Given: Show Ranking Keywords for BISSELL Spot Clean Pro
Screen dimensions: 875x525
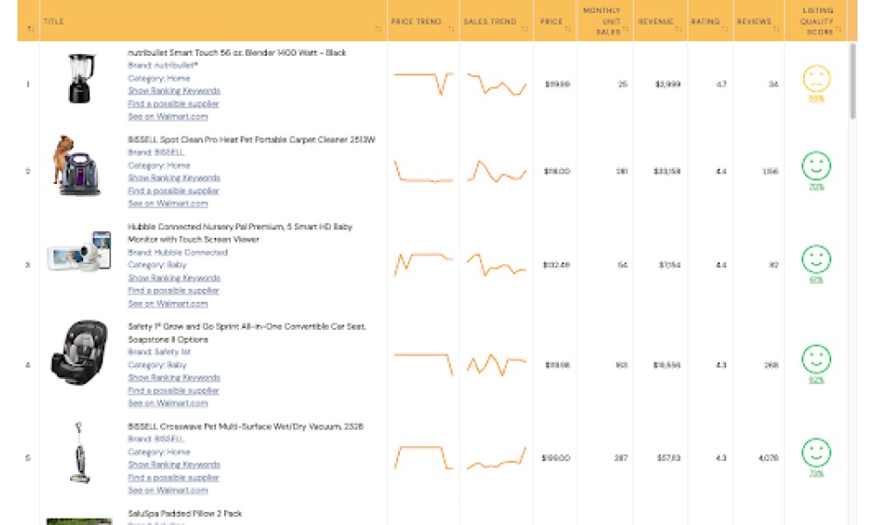Looking at the screenshot, I should click(x=174, y=178).
